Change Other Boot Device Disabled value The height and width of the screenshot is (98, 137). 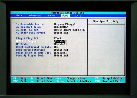click(61, 33)
